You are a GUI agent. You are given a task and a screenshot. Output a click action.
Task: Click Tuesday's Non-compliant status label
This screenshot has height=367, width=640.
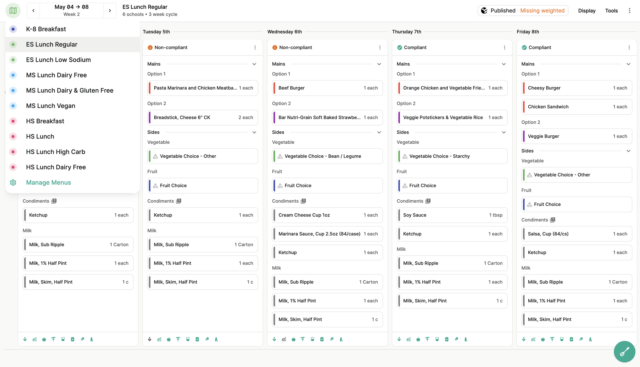tap(171, 48)
